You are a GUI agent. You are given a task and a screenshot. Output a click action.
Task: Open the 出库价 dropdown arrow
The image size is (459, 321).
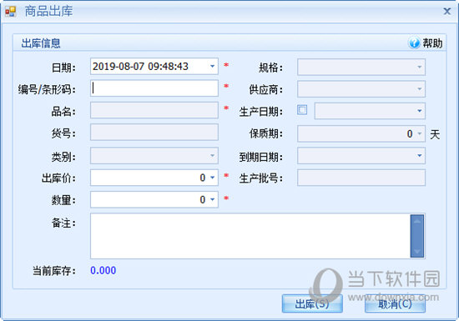tap(213, 178)
